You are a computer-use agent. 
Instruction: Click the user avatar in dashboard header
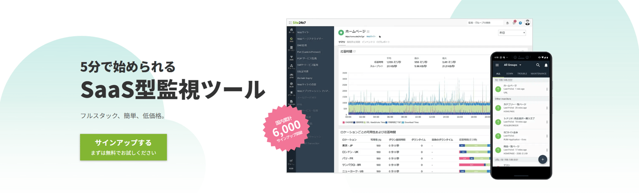tap(527, 22)
